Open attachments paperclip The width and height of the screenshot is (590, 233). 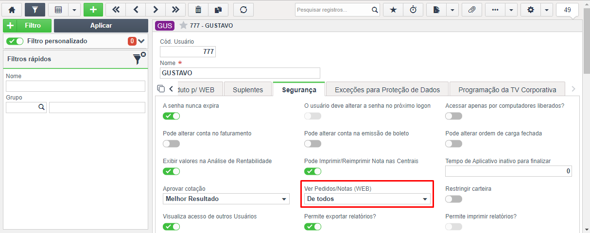tap(471, 10)
